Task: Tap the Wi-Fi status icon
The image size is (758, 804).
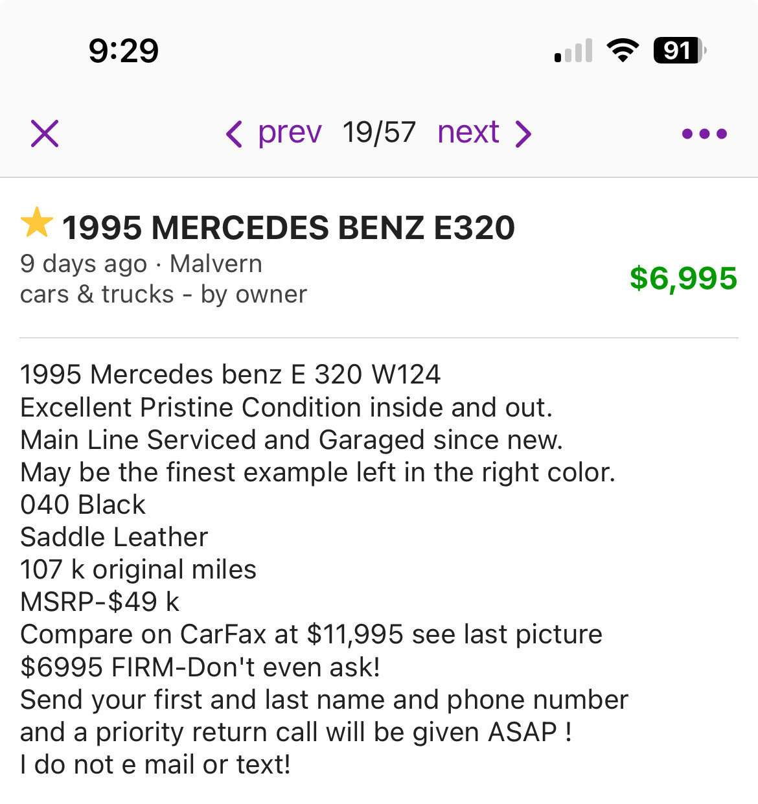Action: (x=623, y=50)
